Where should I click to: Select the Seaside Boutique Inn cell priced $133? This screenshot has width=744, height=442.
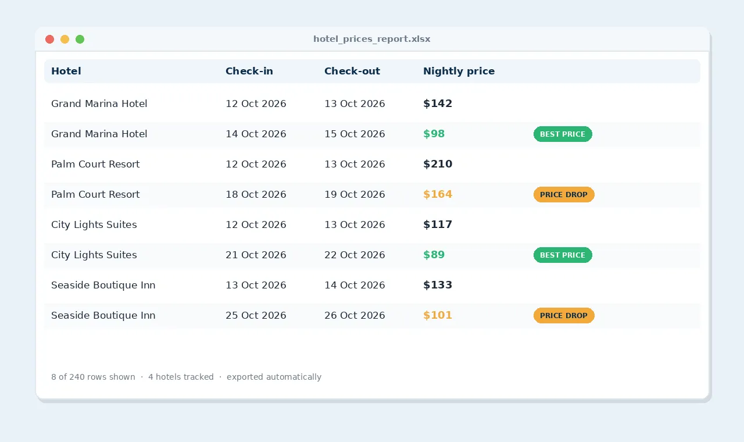click(x=103, y=285)
